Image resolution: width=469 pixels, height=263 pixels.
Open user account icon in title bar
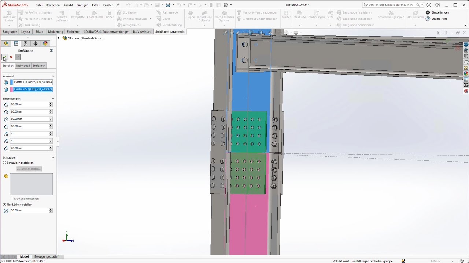429,5
